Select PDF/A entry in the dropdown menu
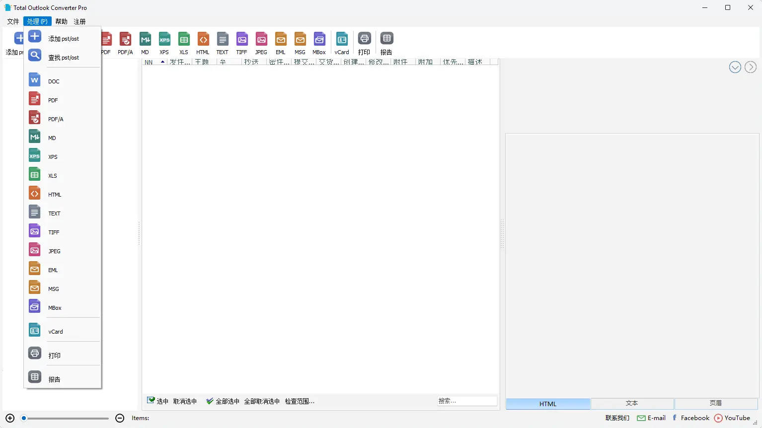The height and width of the screenshot is (428, 762). point(63,119)
